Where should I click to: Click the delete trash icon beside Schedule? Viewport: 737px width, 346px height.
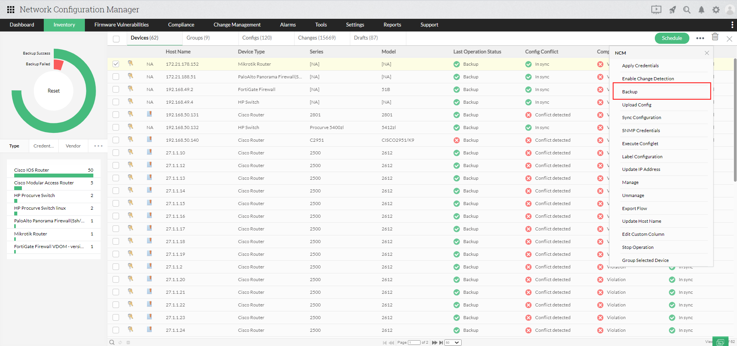715,36
